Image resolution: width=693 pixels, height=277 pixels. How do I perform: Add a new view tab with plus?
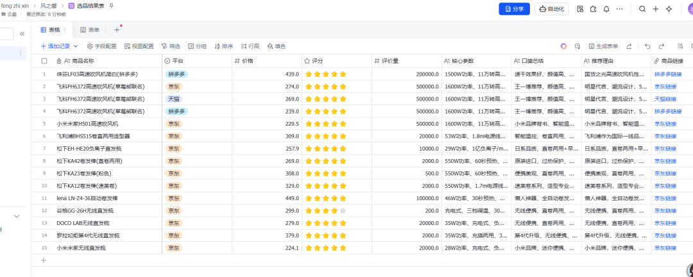[117, 30]
